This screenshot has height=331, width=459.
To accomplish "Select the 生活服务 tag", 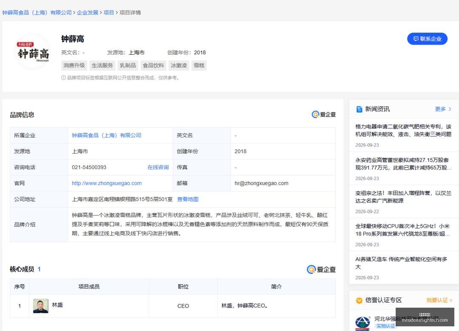I will point(102,65).
